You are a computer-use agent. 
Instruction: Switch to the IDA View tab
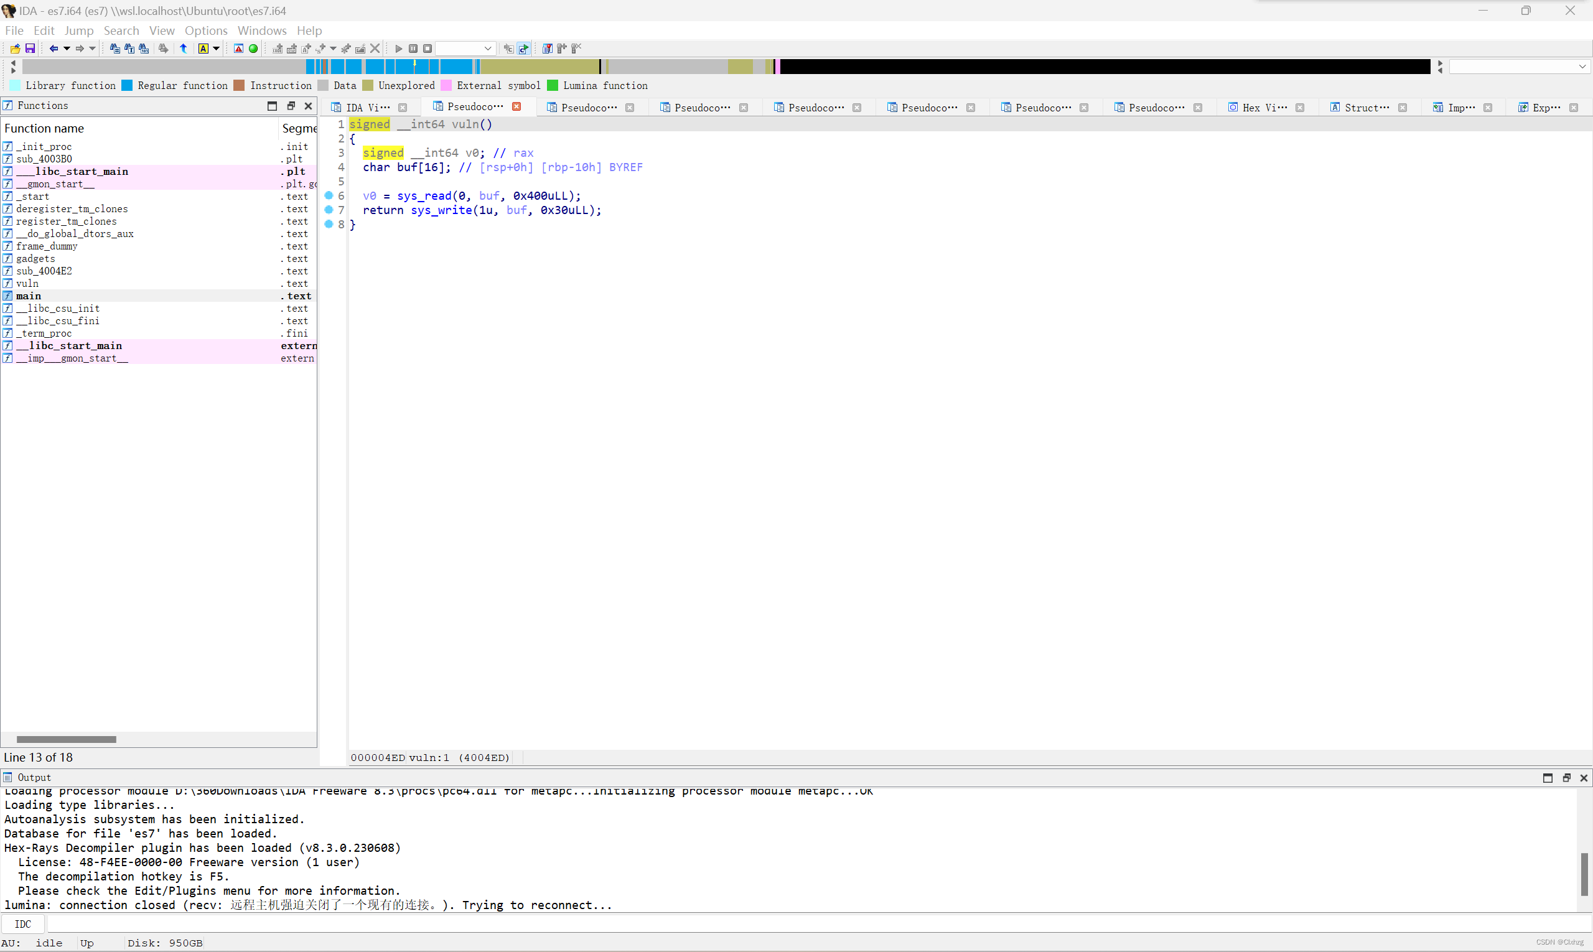[x=368, y=108]
